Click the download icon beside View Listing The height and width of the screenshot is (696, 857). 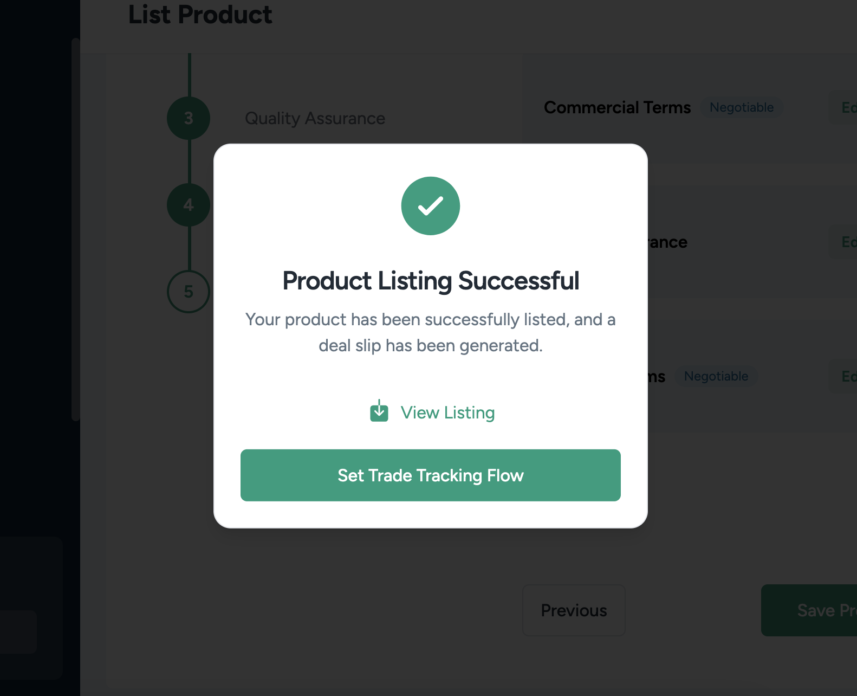point(379,411)
